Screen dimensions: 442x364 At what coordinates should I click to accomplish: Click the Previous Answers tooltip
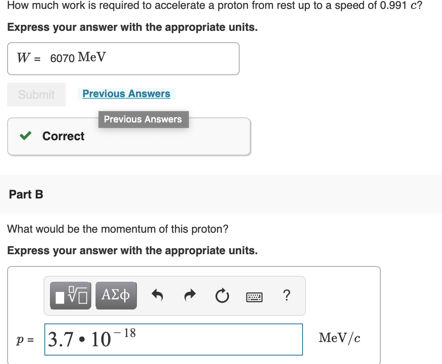(x=143, y=119)
